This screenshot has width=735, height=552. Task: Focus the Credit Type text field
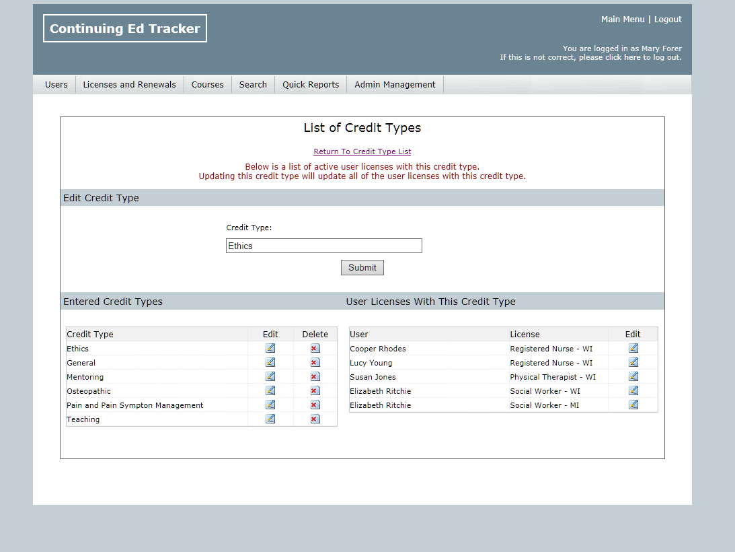(x=323, y=246)
